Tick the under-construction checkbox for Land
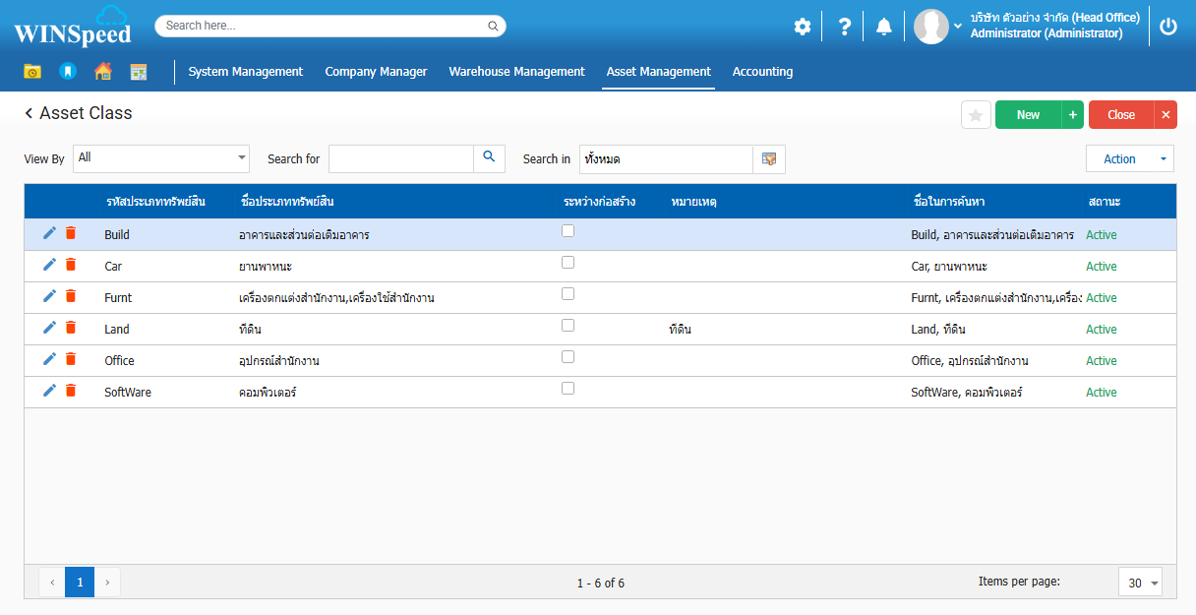The width and height of the screenshot is (1196, 615). coord(568,326)
